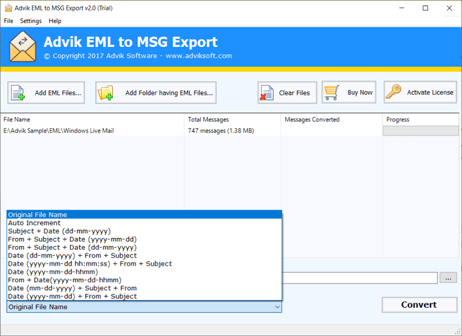Choose Date (dd-mm-yyyy) + From + Subject
Image resolution: width=462 pixels, height=336 pixels.
tap(144, 255)
